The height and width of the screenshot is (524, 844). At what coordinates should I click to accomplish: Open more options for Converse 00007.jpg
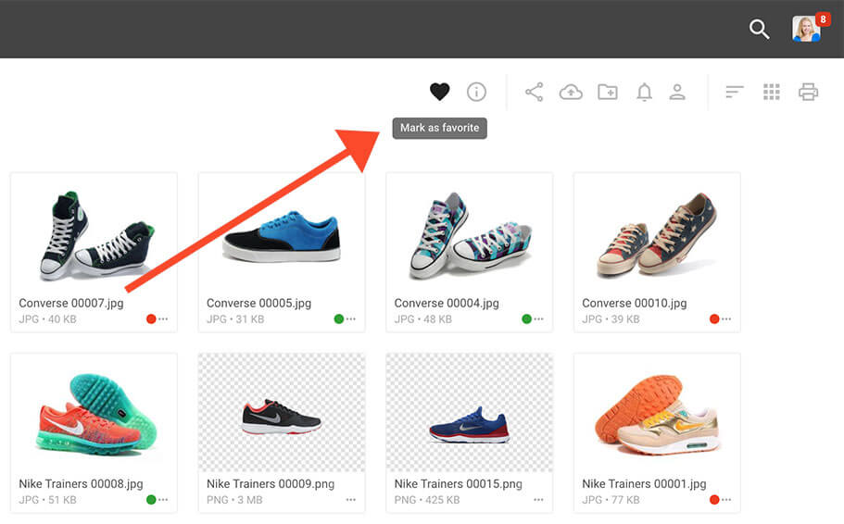[163, 319]
